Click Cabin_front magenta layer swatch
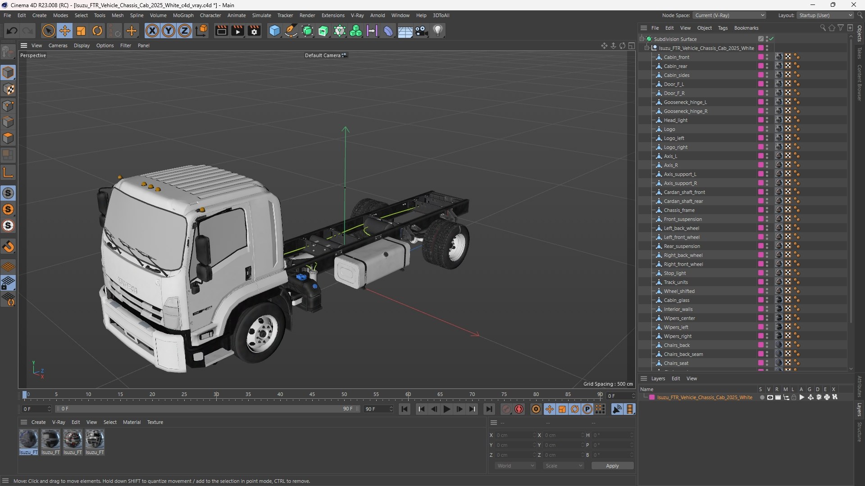Image resolution: width=865 pixels, height=486 pixels. tap(760, 57)
